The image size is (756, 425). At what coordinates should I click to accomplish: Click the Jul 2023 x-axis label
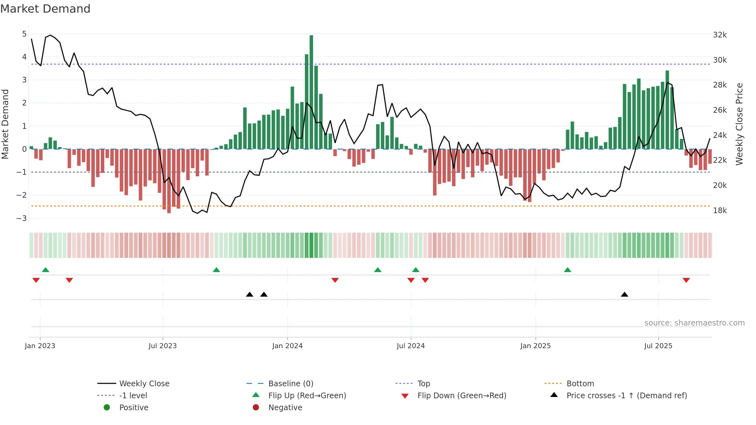click(163, 346)
